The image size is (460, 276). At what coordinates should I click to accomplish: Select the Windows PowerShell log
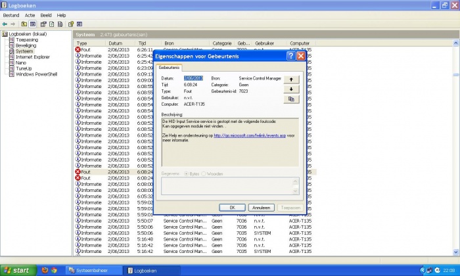tap(35, 74)
